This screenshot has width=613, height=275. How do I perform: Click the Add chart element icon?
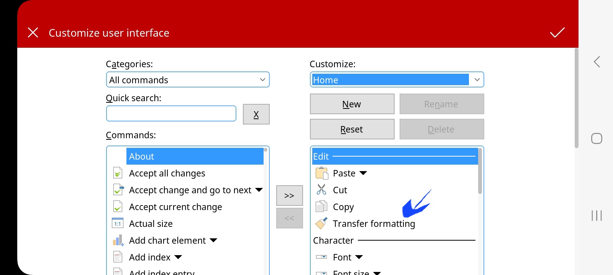click(x=118, y=240)
